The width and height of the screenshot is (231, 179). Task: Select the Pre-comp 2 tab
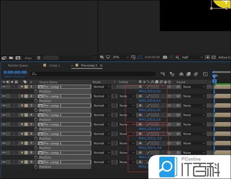tap(89, 65)
